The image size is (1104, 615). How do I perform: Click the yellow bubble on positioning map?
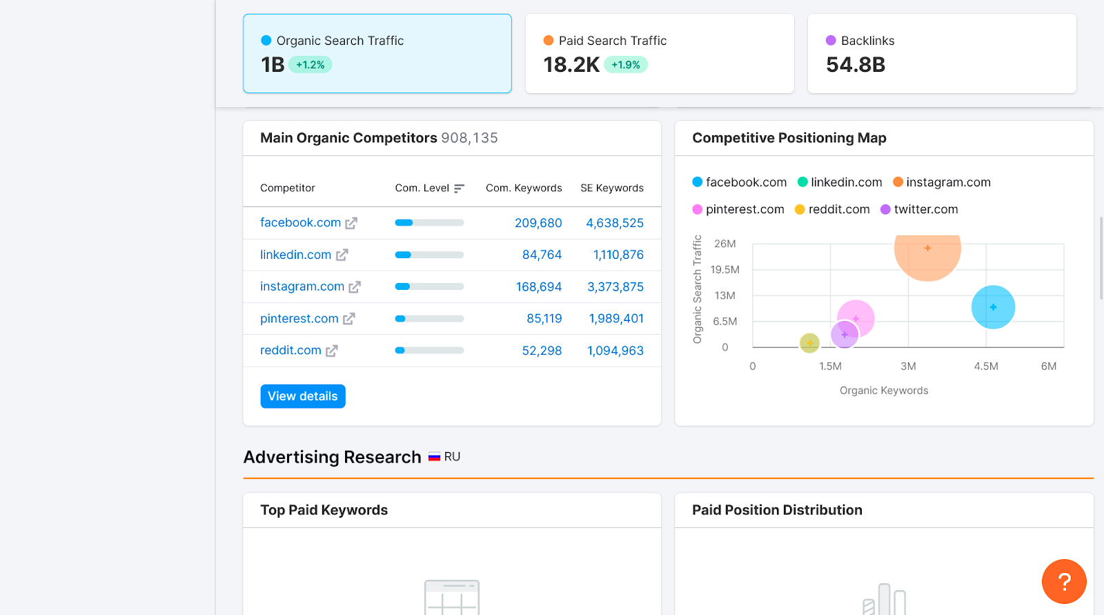point(809,342)
